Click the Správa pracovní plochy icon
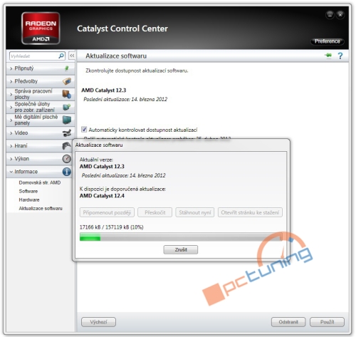 point(67,94)
